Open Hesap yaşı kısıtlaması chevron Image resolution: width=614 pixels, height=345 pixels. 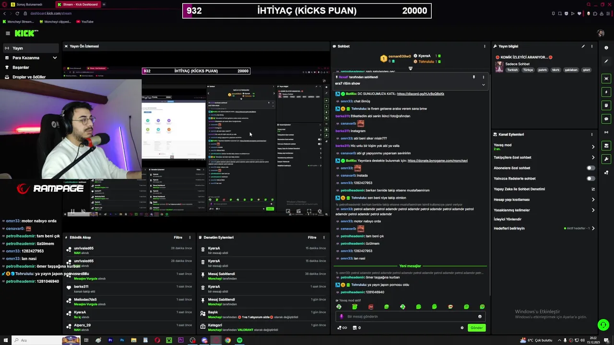[593, 200]
